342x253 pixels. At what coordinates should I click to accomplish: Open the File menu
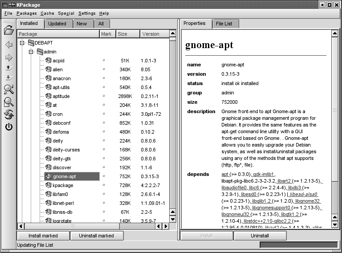point(8,13)
